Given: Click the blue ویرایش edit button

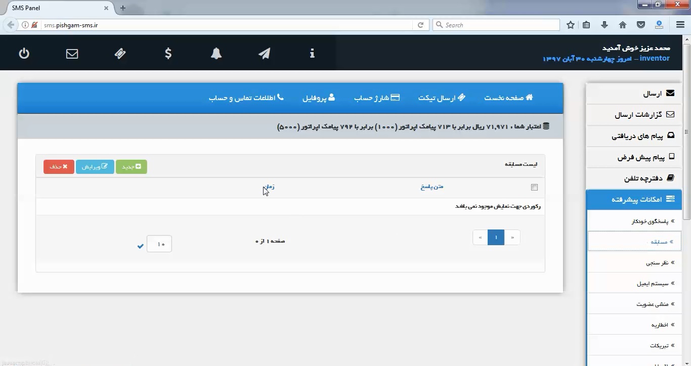Looking at the screenshot, I should (95, 167).
